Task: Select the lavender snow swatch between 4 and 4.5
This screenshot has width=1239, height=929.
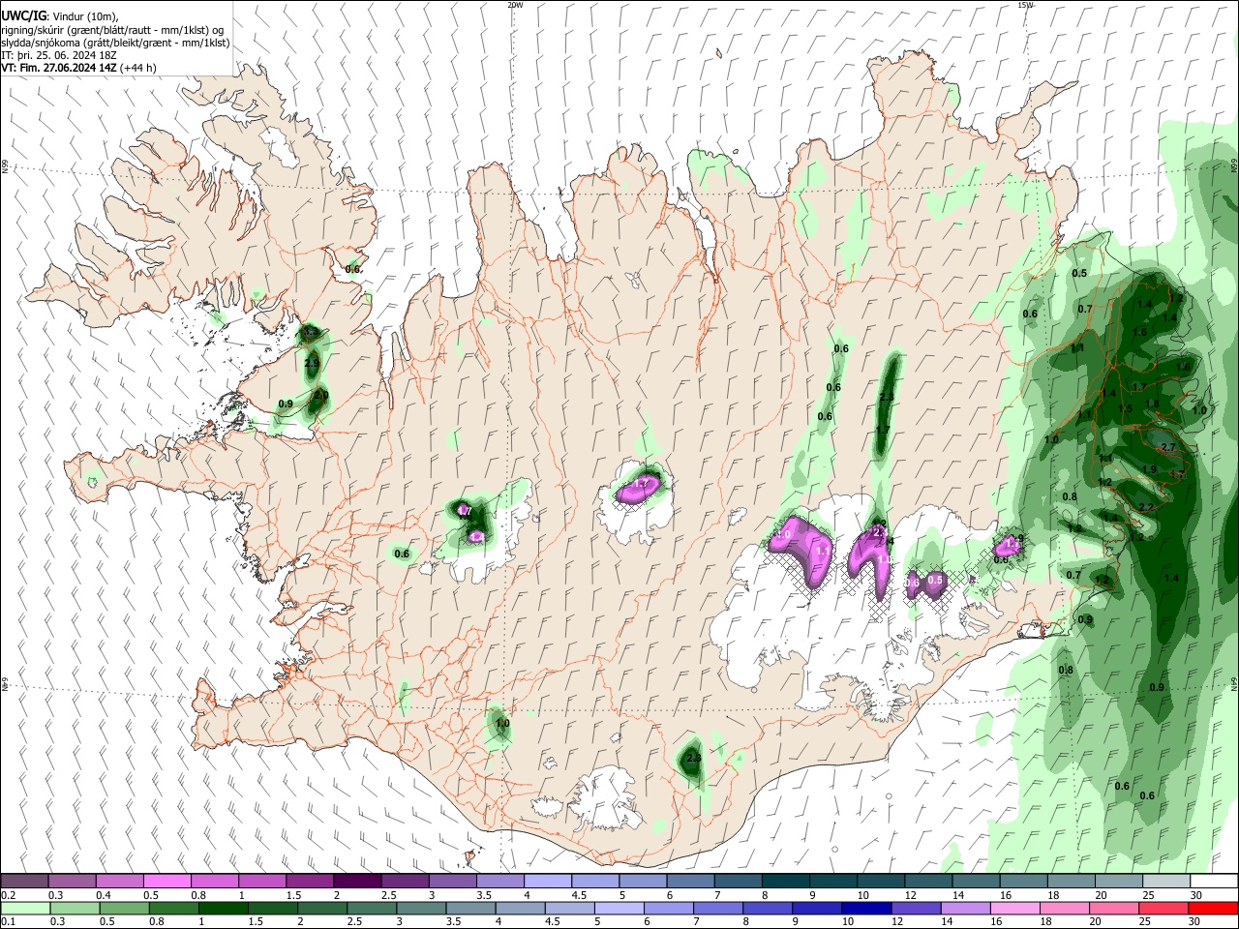Action: coord(546,881)
